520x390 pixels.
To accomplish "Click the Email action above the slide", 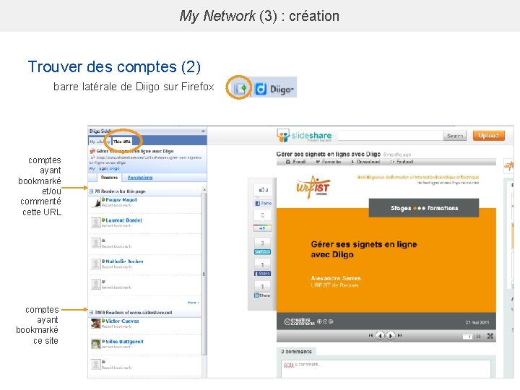I will [x=296, y=162].
